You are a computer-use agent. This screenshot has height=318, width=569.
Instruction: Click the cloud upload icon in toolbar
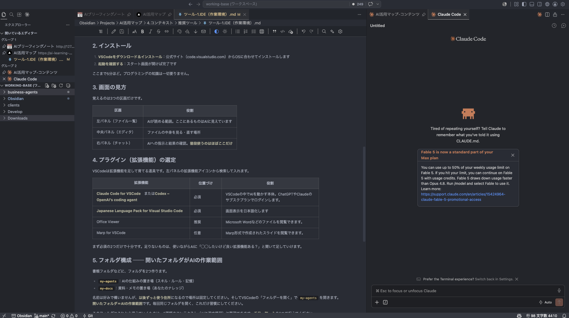tap(291, 31)
